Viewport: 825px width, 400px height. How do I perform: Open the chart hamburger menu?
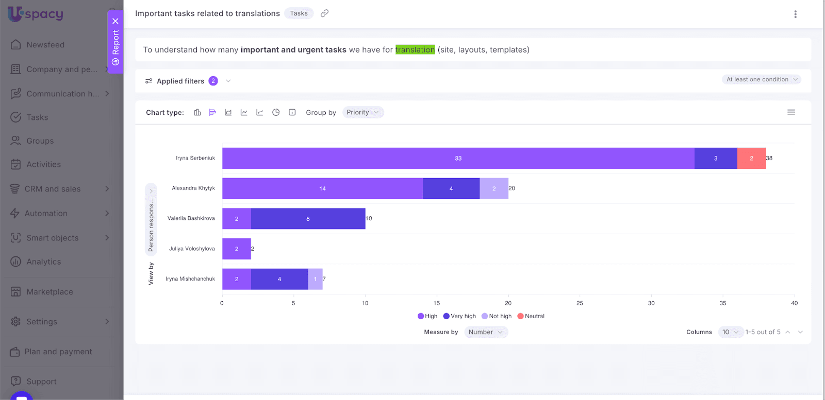pyautogui.click(x=791, y=112)
